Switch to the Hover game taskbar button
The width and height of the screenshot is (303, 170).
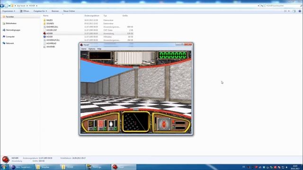pos(124,167)
